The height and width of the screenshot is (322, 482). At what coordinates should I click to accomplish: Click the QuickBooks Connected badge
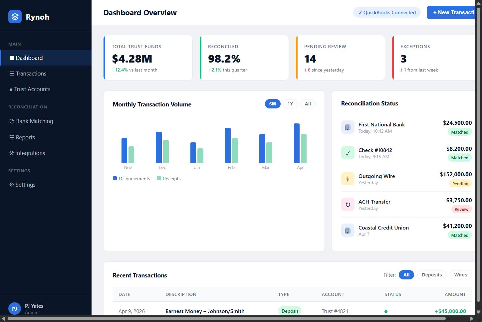(x=387, y=13)
